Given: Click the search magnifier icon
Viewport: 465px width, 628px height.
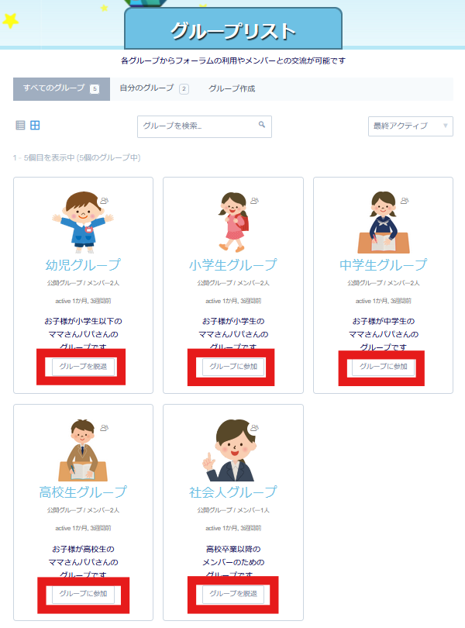Looking at the screenshot, I should tap(262, 125).
